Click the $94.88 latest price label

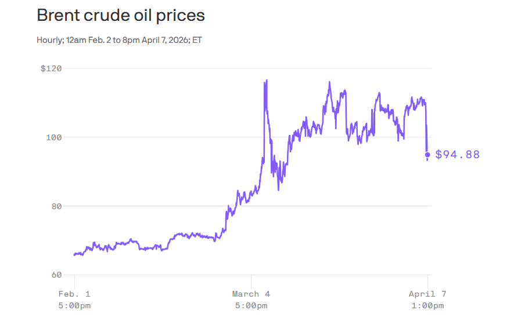[x=458, y=155]
